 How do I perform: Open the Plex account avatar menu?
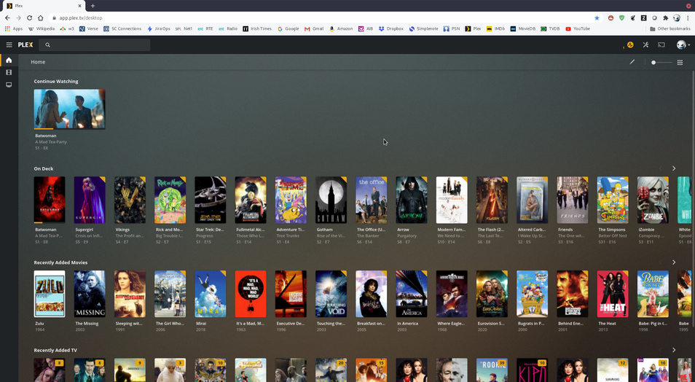point(683,44)
